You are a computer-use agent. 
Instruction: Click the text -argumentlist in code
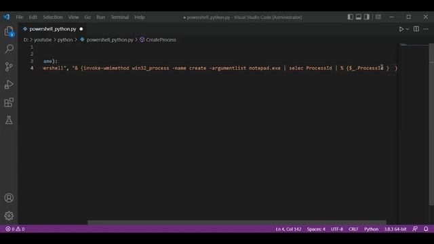tap(228, 68)
